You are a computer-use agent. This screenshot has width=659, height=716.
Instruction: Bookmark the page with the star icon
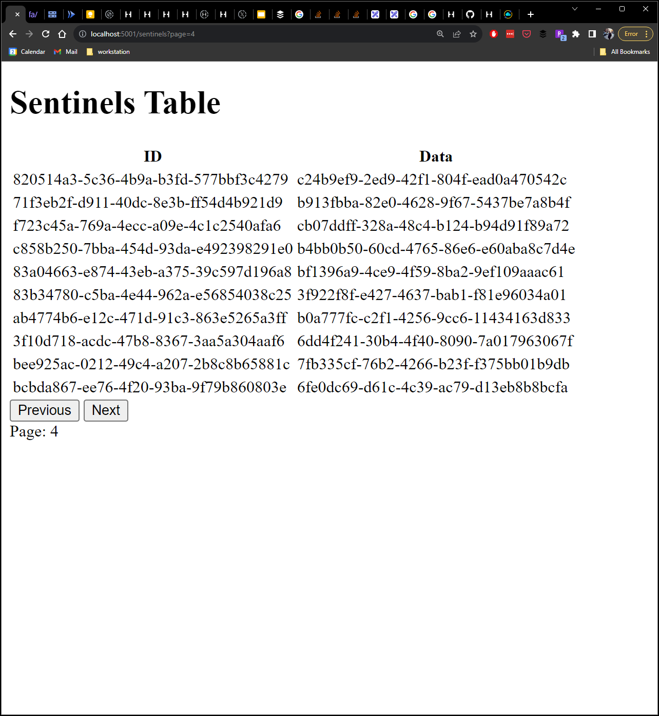point(473,34)
